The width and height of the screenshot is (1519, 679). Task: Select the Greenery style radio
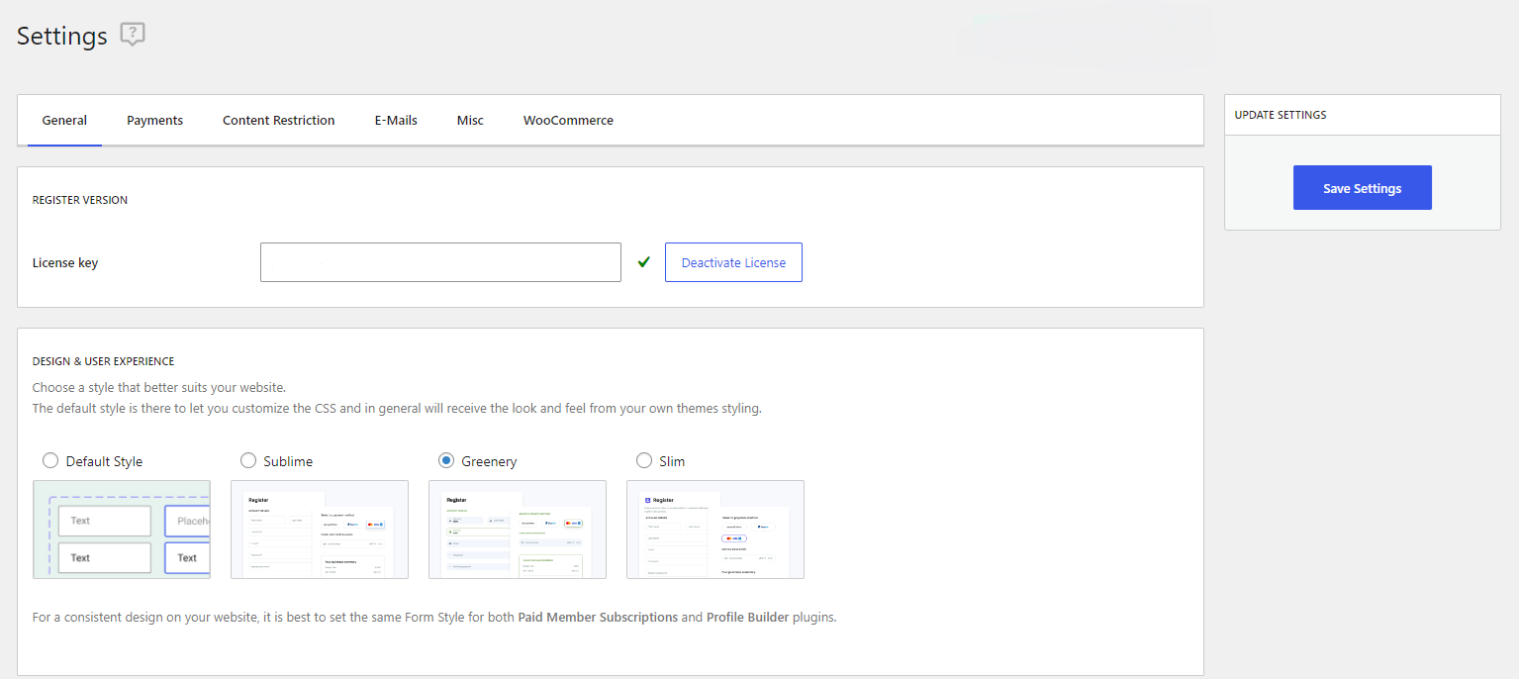446,460
